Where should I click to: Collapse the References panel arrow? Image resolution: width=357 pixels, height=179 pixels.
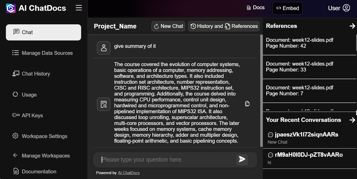[353, 26]
